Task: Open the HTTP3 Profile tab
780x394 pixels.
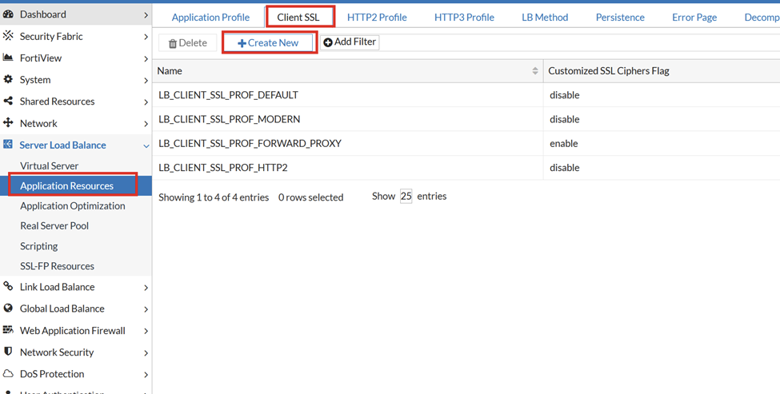Action: tap(464, 18)
